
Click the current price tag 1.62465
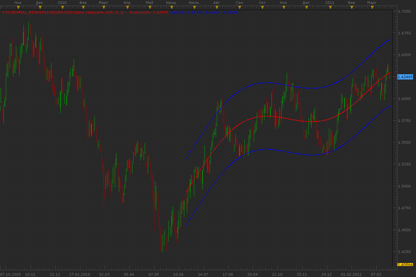405,77
